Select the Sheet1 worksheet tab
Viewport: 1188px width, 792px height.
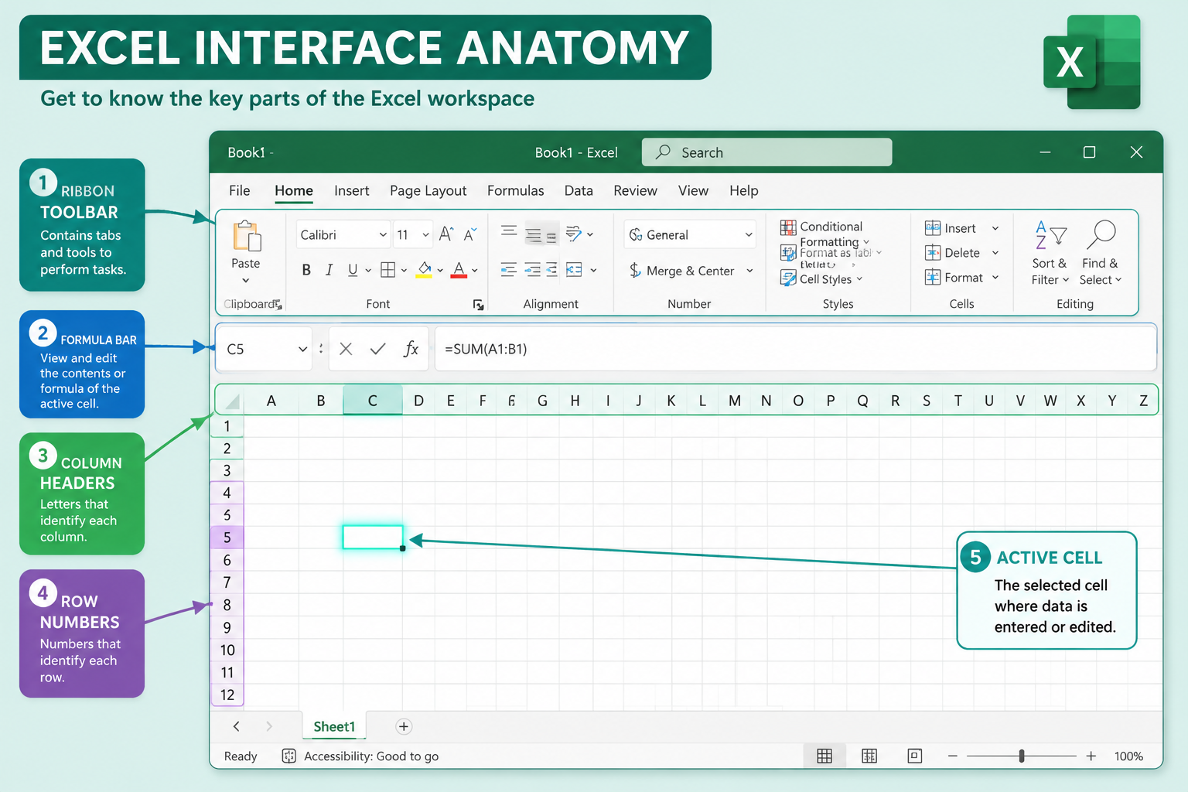(x=334, y=726)
